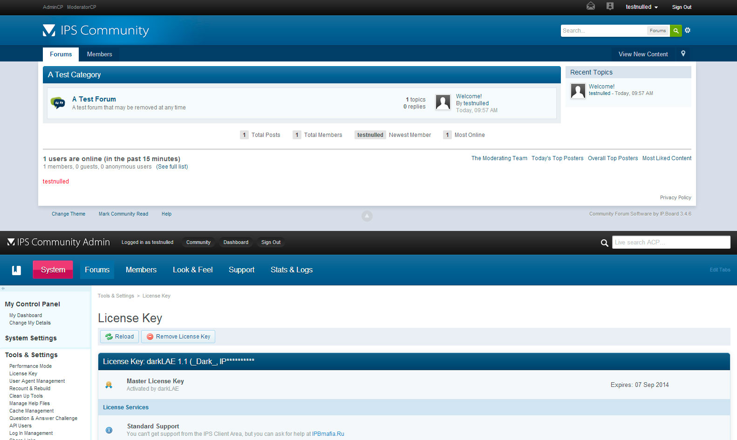Viewport: 737px width, 440px height.
Task: Click the IPS Community logo
Action: [96, 30]
